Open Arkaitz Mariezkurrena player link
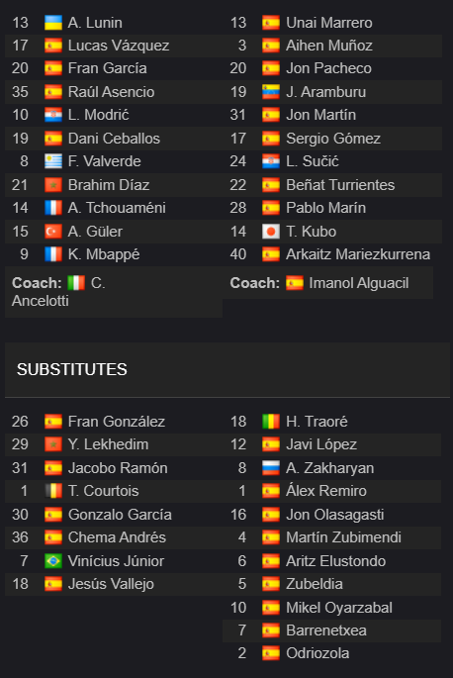Image resolution: width=453 pixels, height=678 pixels. point(358,254)
